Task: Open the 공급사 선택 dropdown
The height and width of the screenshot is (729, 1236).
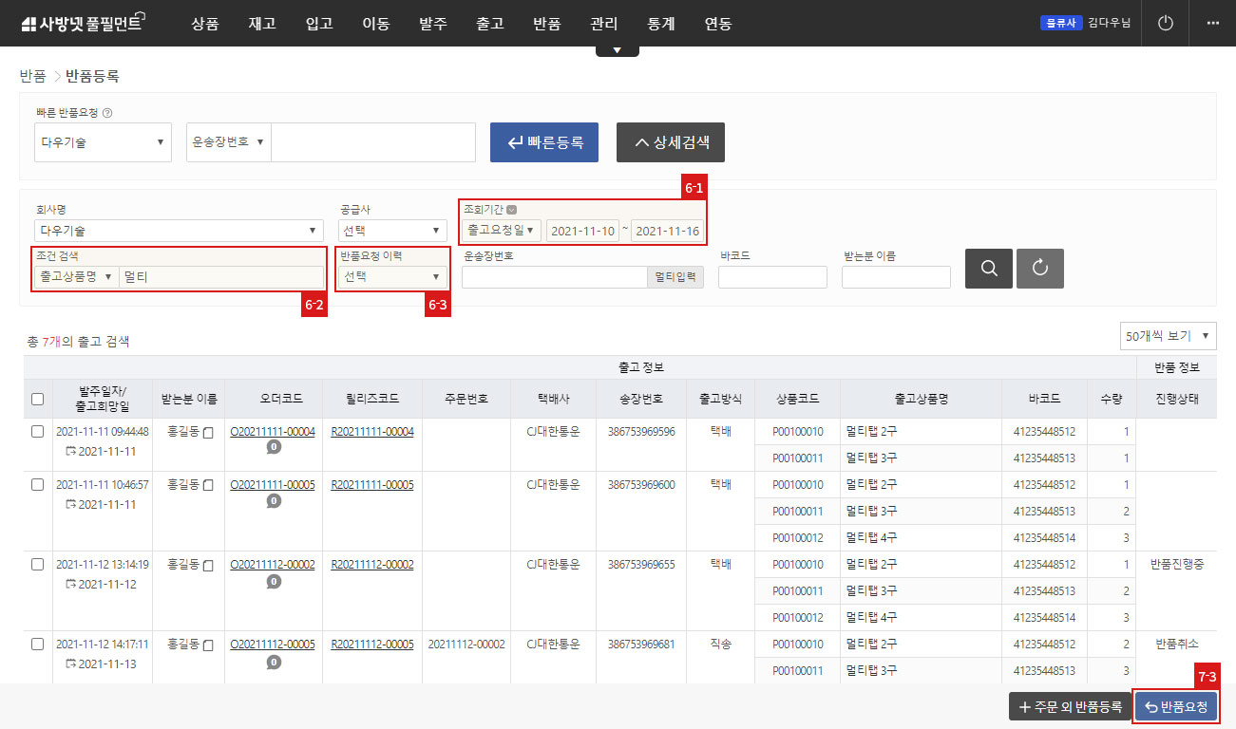Action: [393, 231]
